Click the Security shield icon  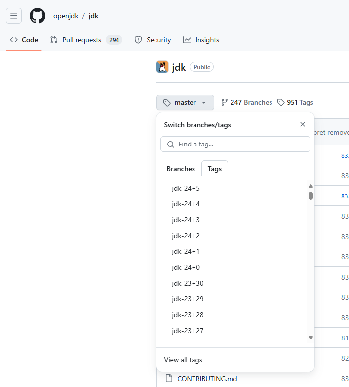[138, 40]
